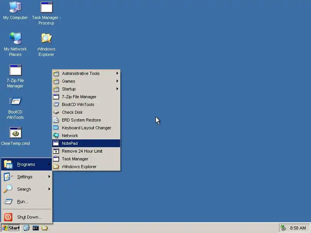311x233 pixels.
Task: Click the Windows Explorer folder icon in menu
Action: tap(56, 167)
